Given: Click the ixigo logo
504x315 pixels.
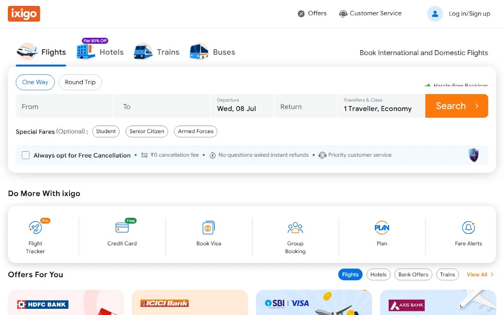Looking at the screenshot, I should (x=24, y=14).
